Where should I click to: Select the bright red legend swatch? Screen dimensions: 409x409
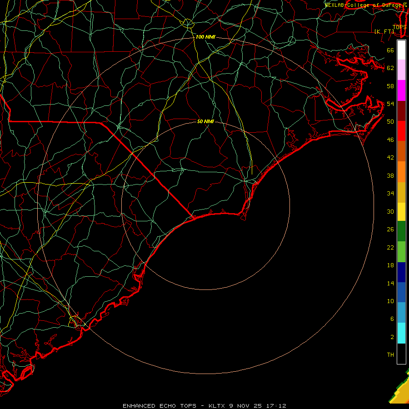point(401,131)
